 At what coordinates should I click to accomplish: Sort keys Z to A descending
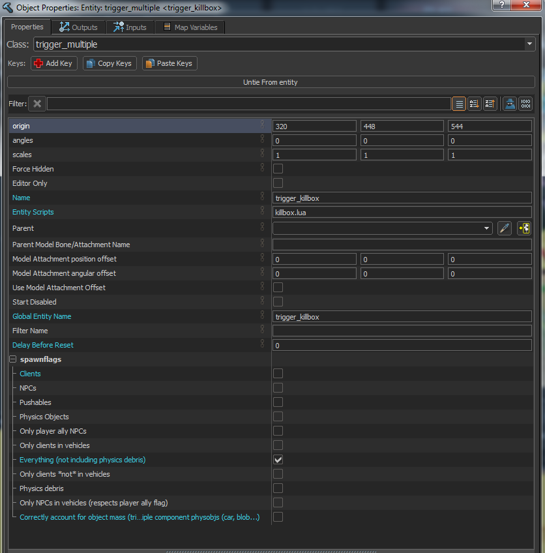click(x=490, y=104)
